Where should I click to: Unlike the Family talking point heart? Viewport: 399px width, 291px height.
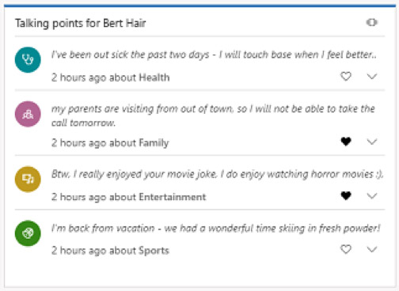click(346, 142)
